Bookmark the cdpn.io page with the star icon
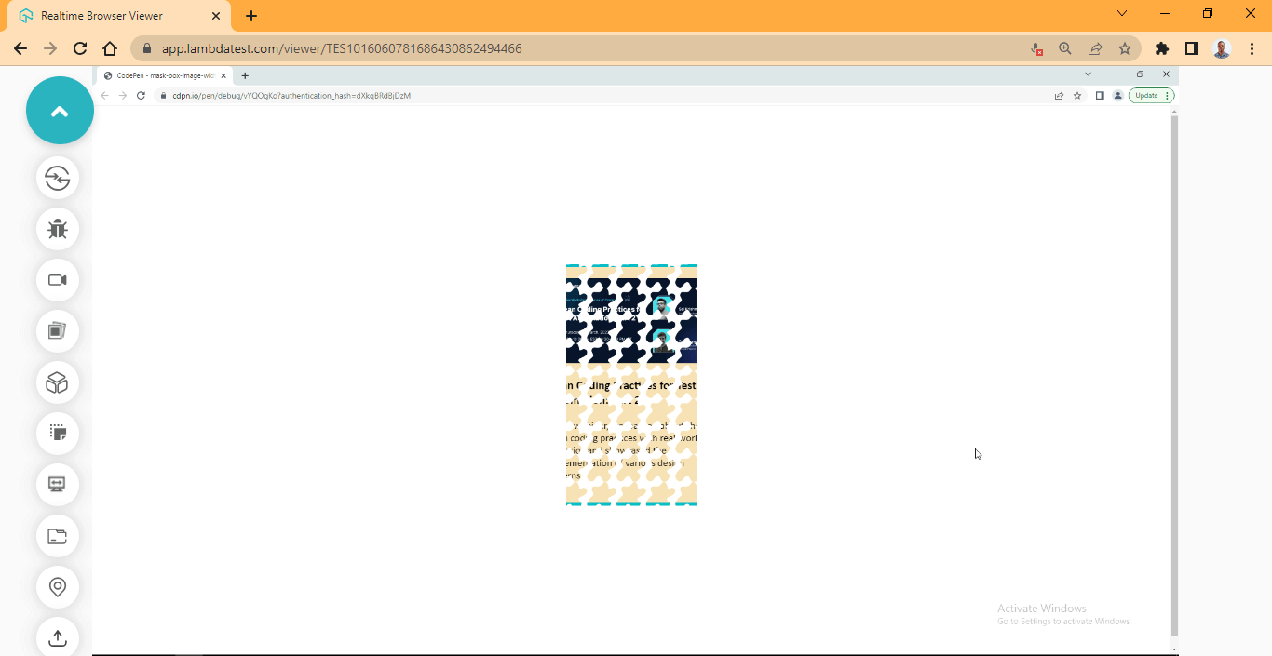 pyautogui.click(x=1077, y=95)
